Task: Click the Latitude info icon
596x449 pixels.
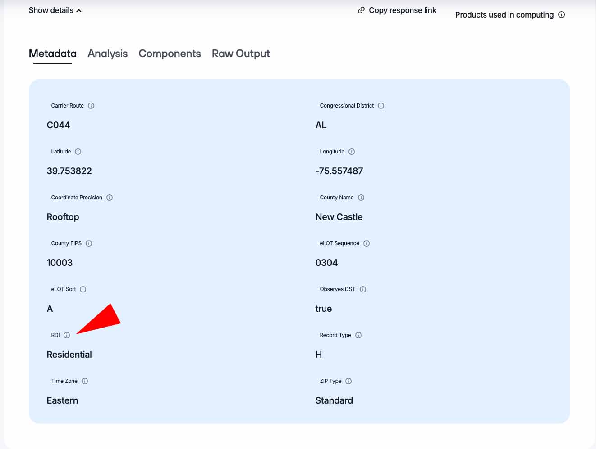Action: [x=78, y=152]
